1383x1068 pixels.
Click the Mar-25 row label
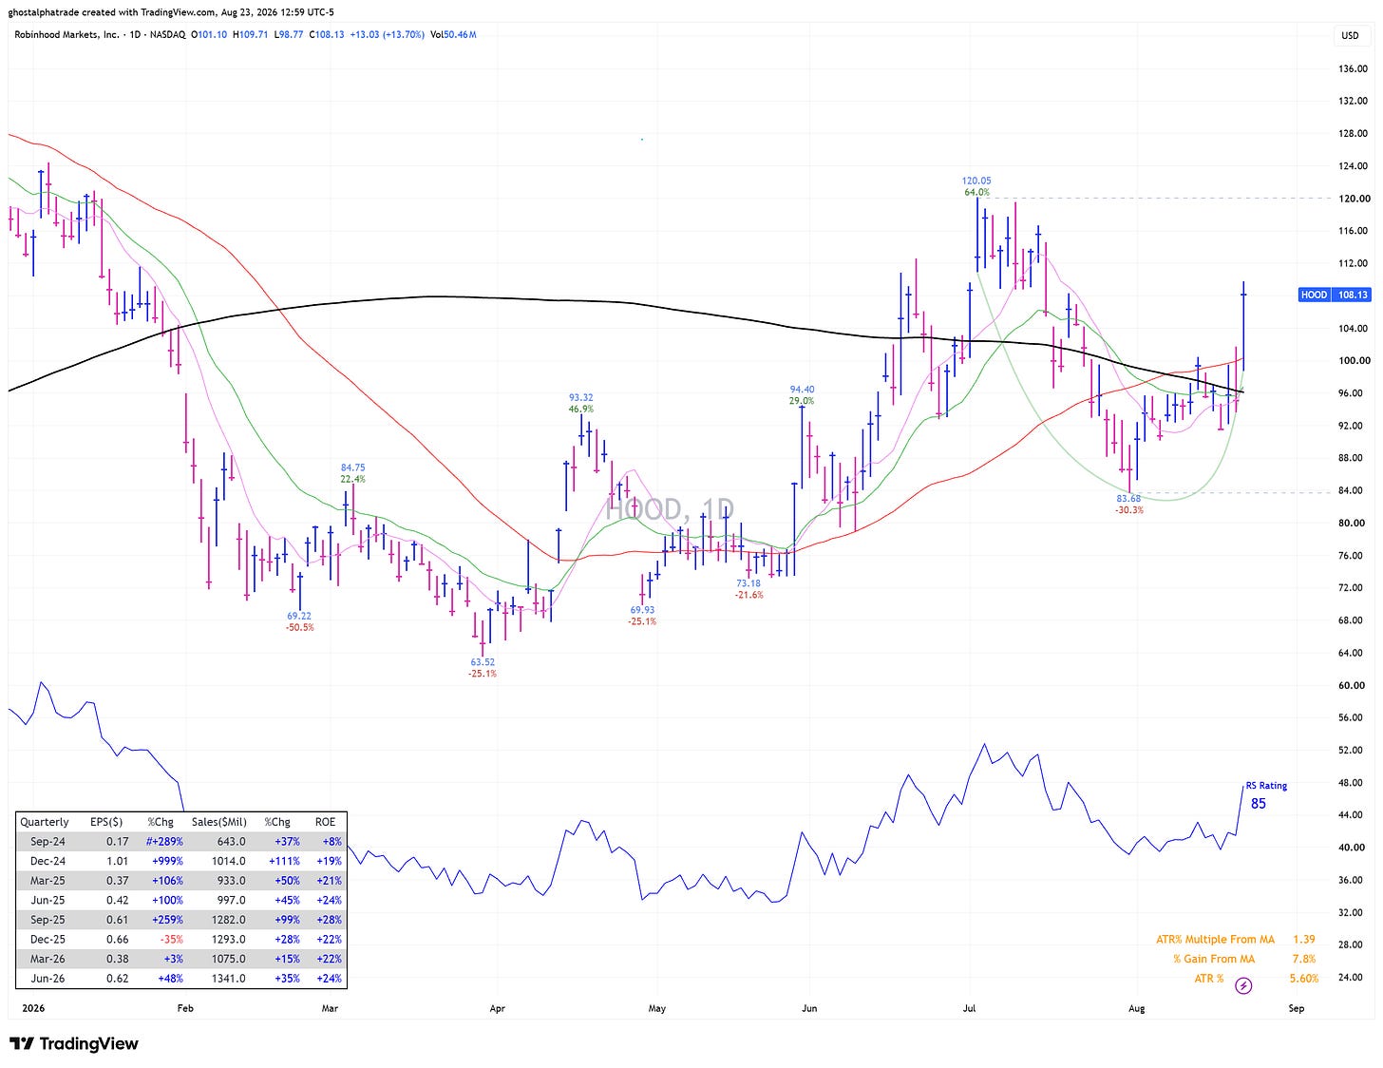(47, 881)
